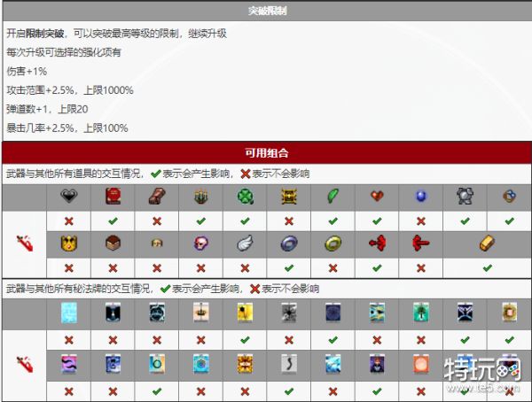
Task: Click the red 可用组合 section header
Action: tap(266, 152)
